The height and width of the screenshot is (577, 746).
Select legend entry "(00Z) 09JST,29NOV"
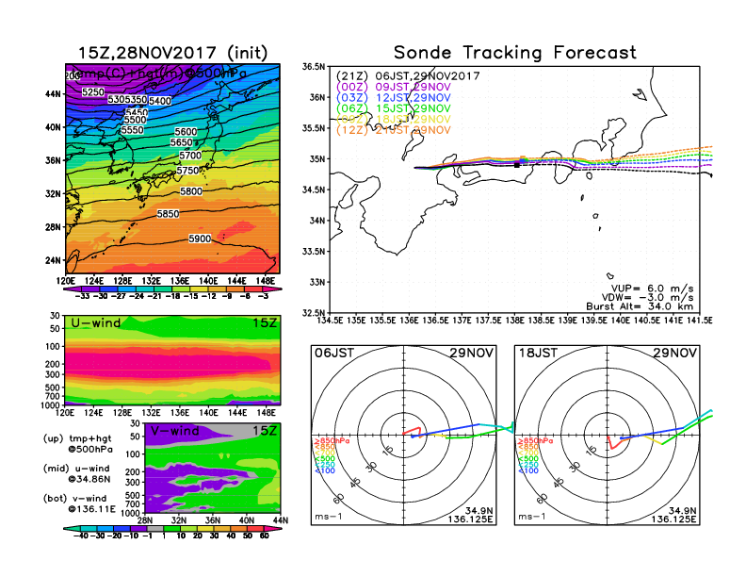point(394,87)
